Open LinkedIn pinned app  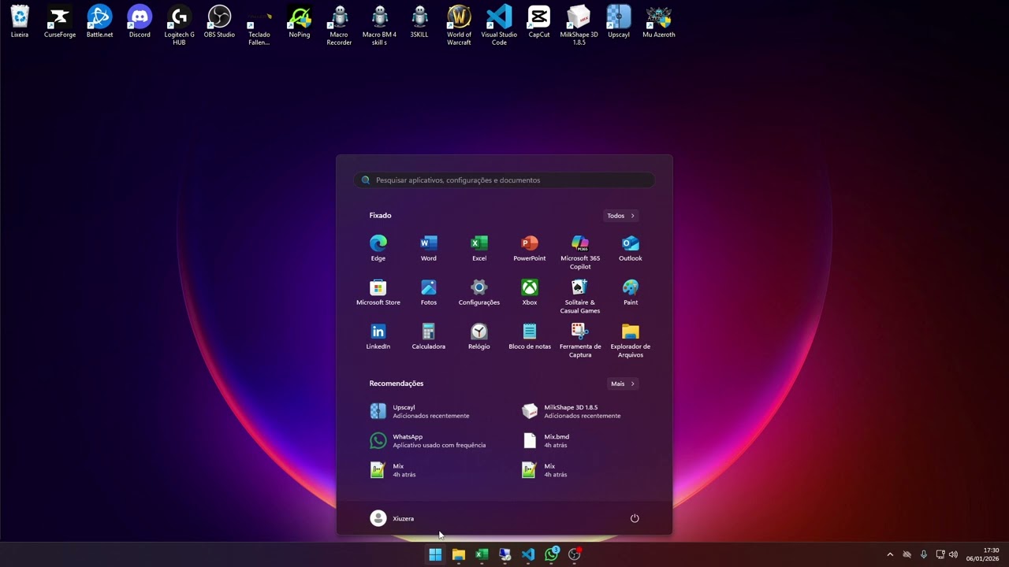(378, 336)
